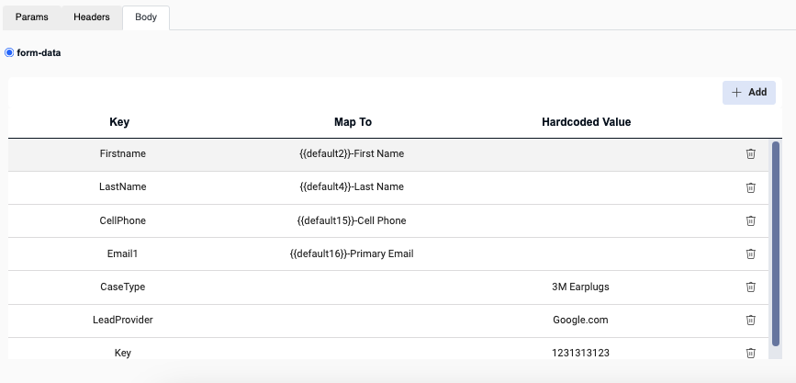796x383 pixels.
Task: Delete the Firstname row
Action: [x=750, y=154]
